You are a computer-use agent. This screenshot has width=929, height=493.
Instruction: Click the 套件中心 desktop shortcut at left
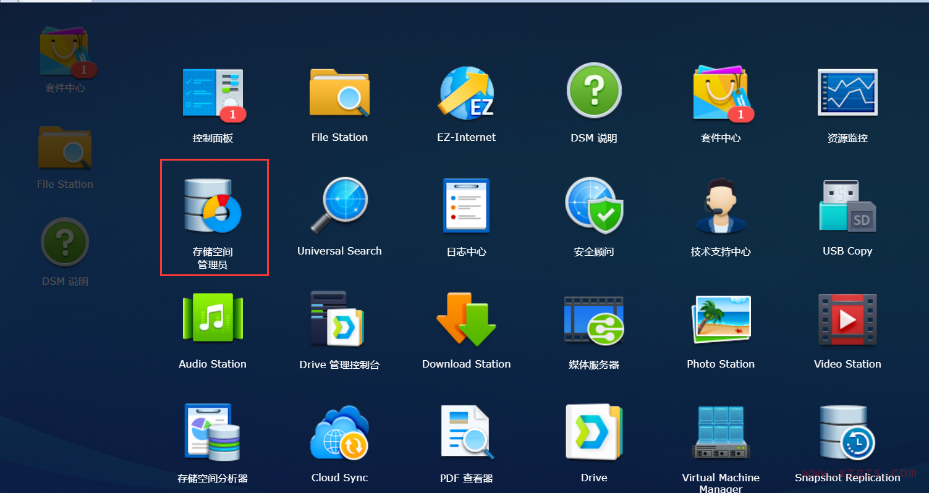tap(65, 52)
